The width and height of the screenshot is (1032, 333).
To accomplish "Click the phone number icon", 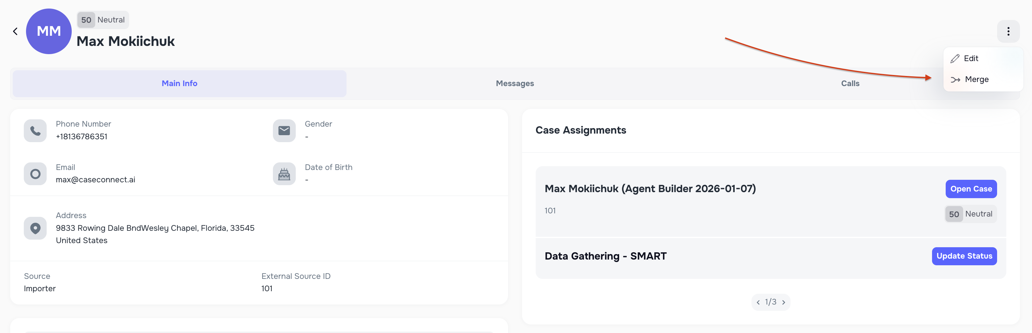I will coord(35,131).
